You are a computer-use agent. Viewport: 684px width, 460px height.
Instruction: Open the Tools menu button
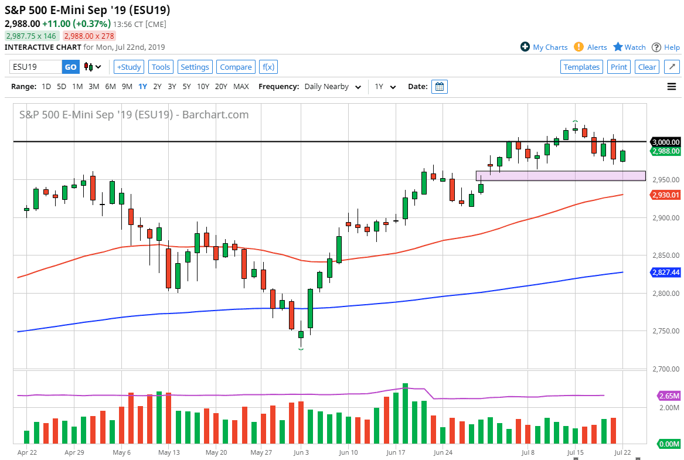[x=161, y=67]
